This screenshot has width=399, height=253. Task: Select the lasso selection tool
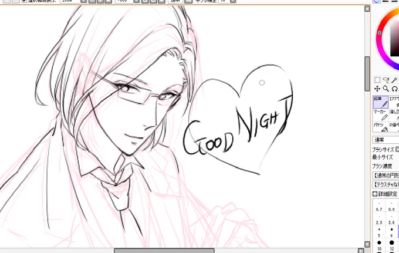point(386,80)
